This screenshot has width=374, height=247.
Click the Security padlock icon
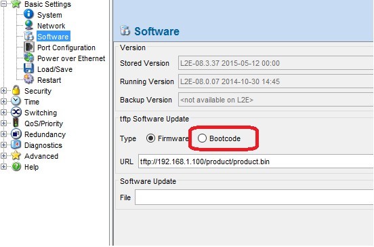16,90
